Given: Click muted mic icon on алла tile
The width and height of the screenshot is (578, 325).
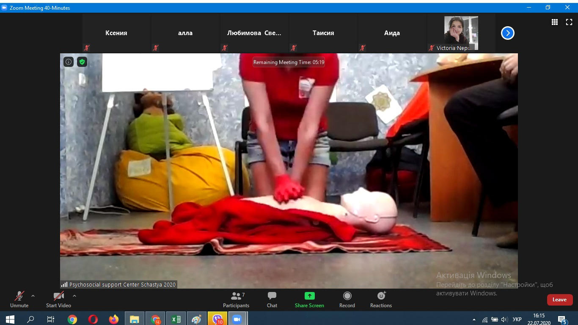Looking at the screenshot, I should click(x=156, y=48).
